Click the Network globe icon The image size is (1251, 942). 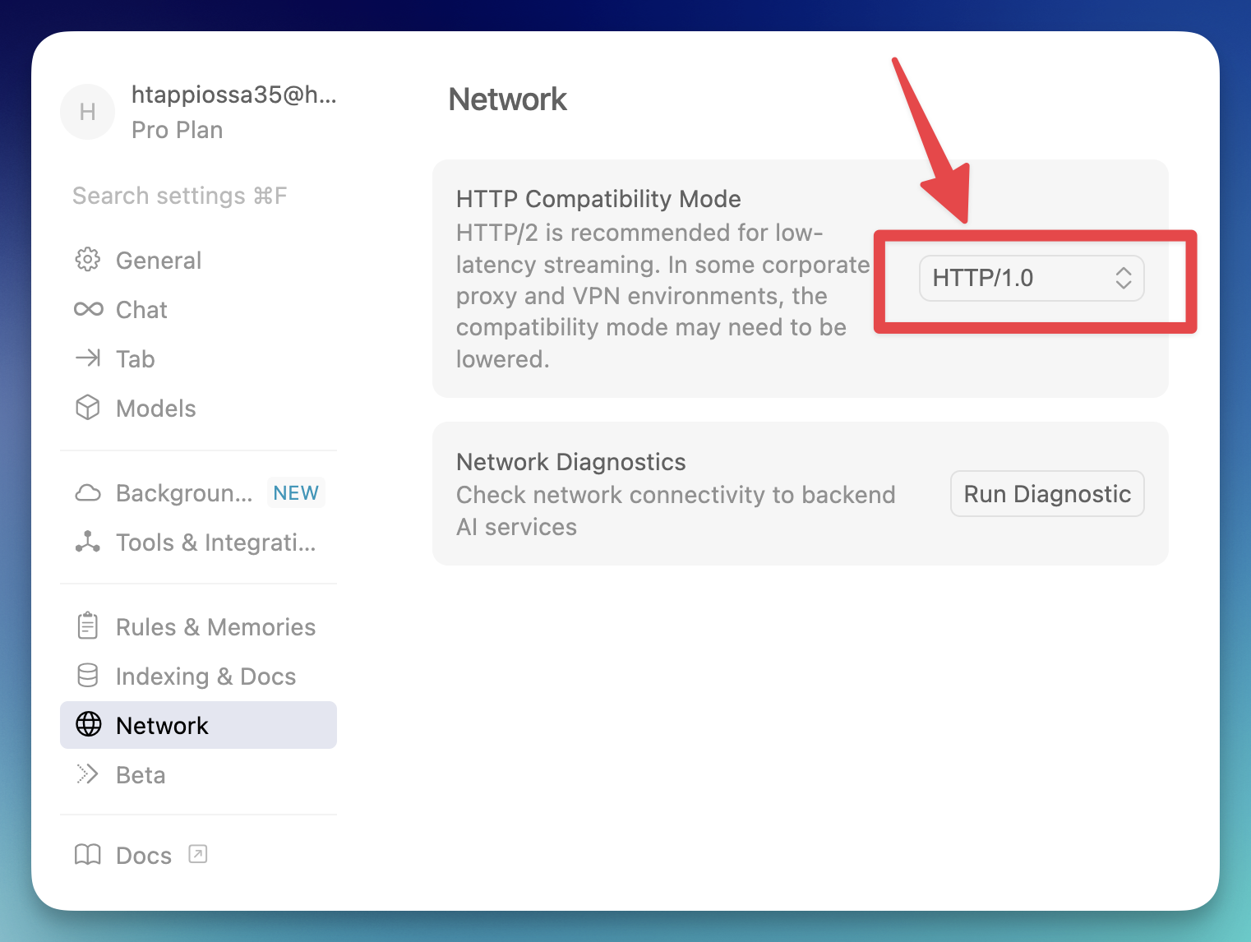pyautogui.click(x=88, y=724)
